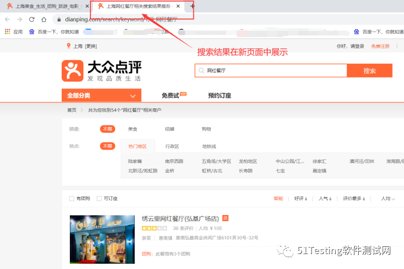404x269 pixels.
Task: Go to browser home page icon
Action: click(44, 20)
